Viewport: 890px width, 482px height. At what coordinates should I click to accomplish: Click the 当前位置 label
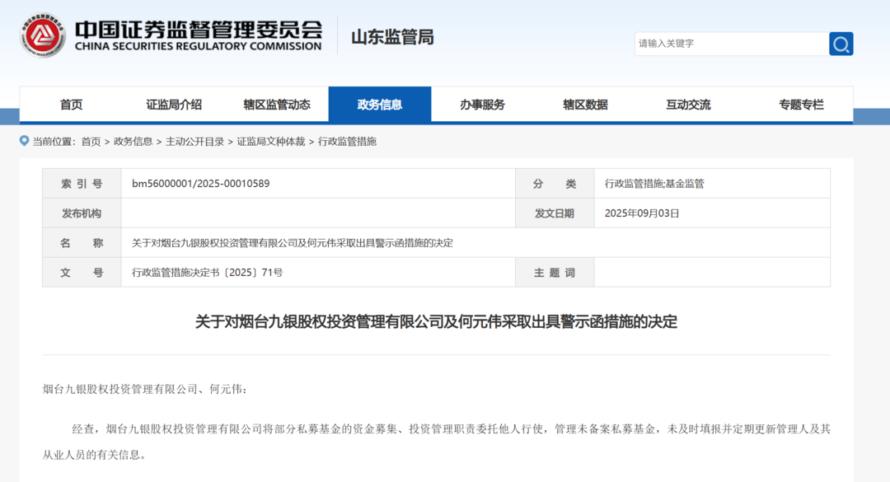tap(54, 142)
